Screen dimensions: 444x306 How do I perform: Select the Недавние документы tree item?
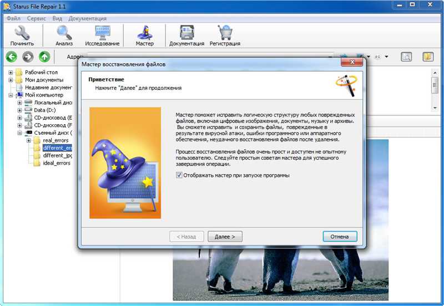(48, 88)
